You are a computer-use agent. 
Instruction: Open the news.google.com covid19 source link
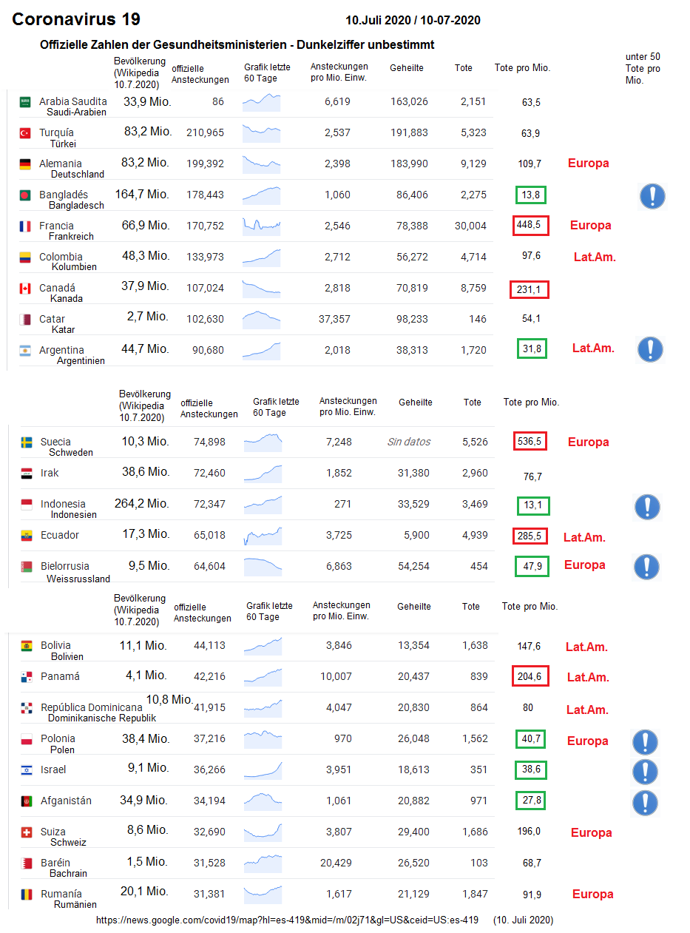288,920
